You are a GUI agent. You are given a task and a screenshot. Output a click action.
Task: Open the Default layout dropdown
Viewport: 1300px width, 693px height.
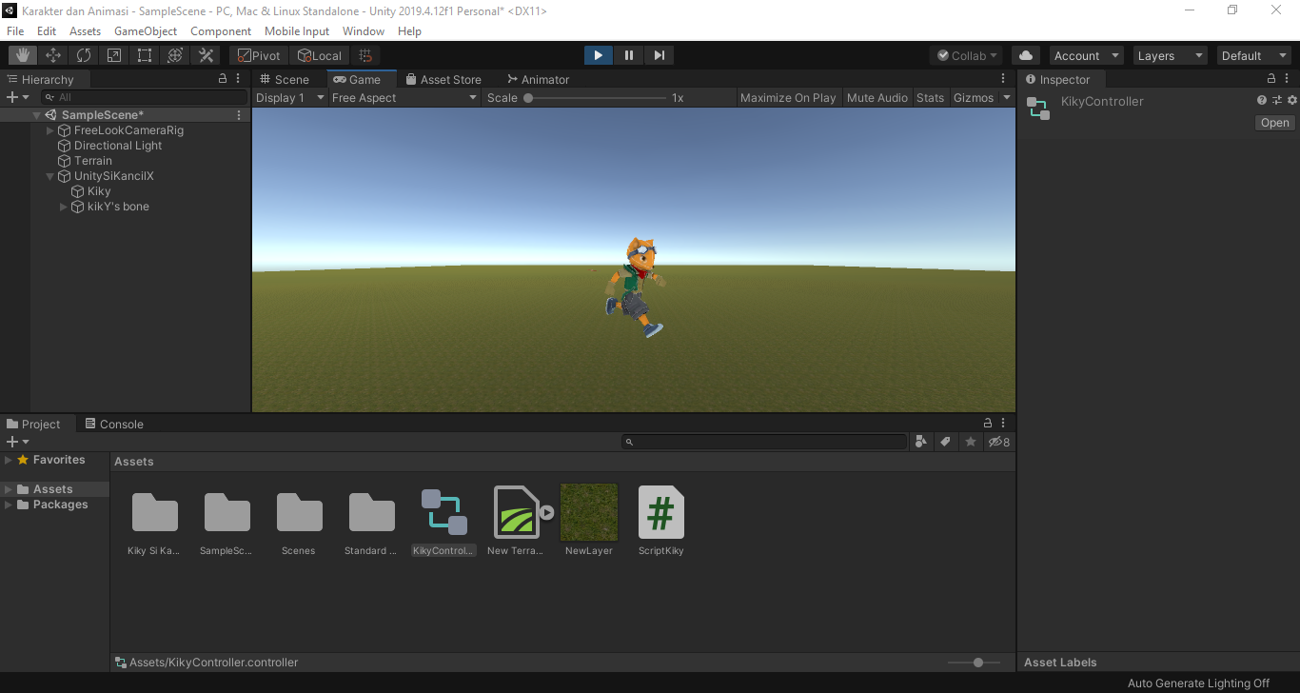(x=1254, y=55)
